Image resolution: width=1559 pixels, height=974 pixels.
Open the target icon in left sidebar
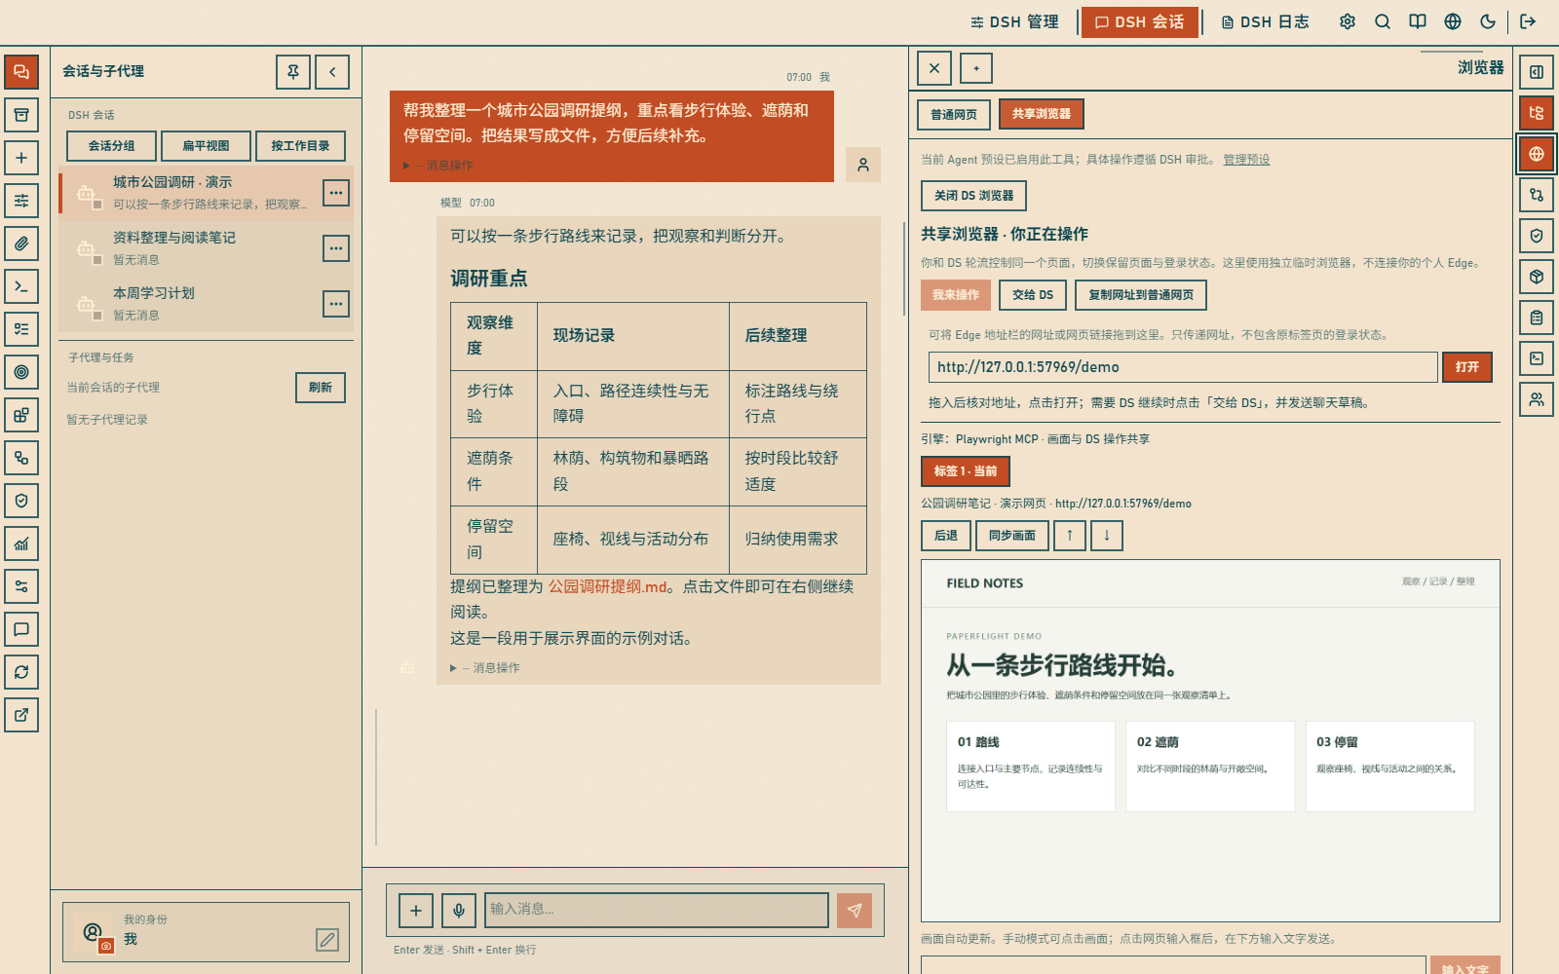point(21,372)
